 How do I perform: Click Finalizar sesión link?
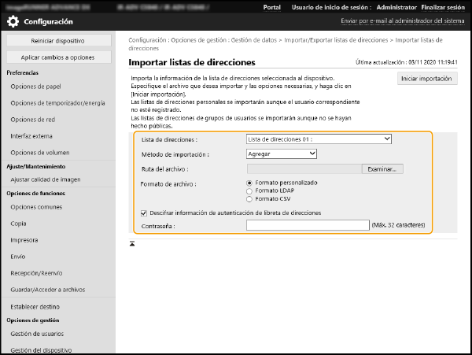coord(444,6)
